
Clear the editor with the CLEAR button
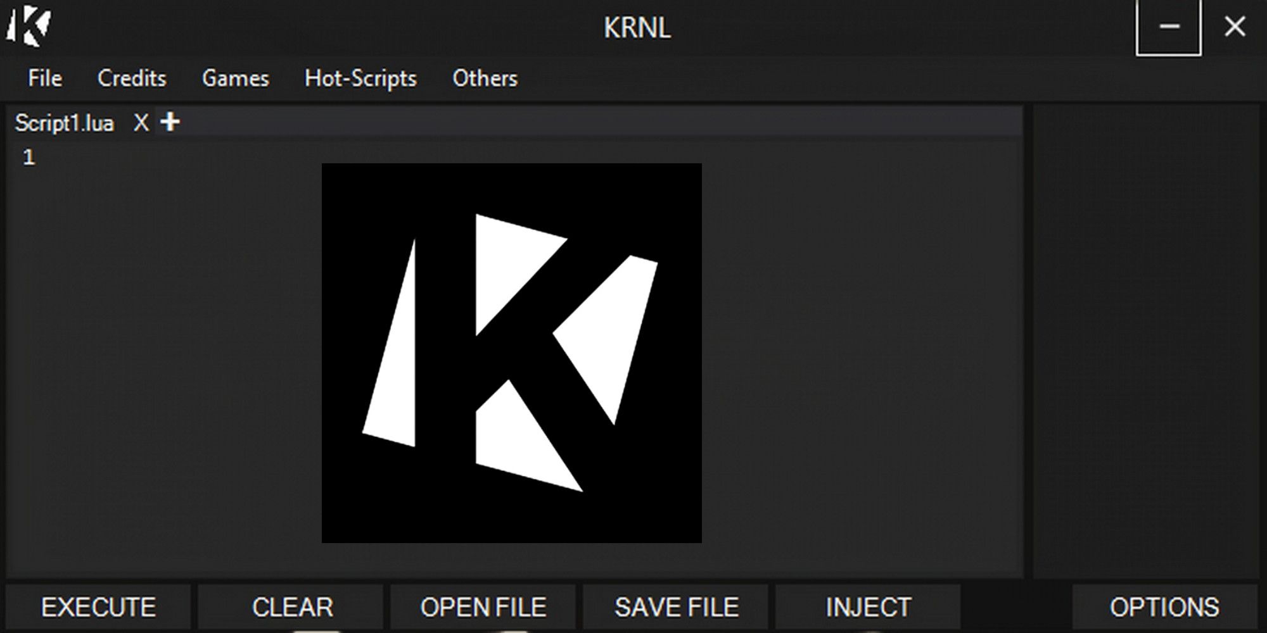(292, 607)
